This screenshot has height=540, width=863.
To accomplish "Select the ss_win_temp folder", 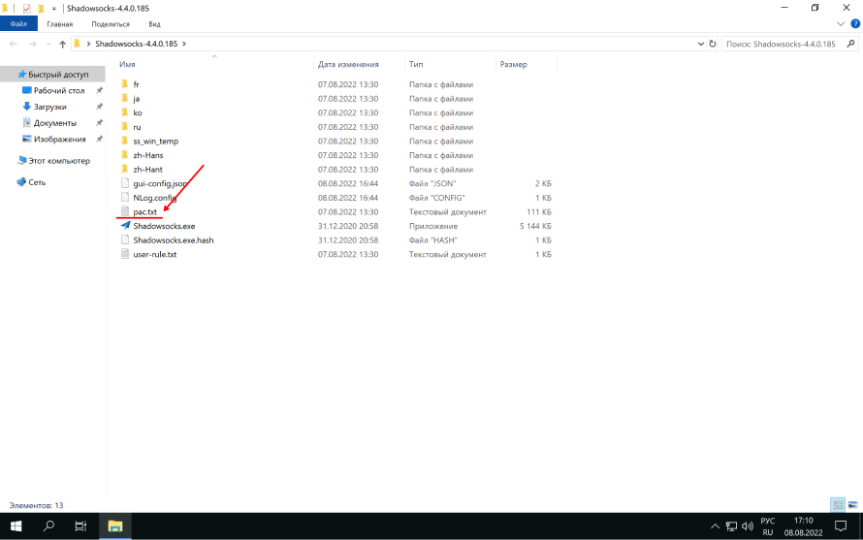I will pos(155,142).
